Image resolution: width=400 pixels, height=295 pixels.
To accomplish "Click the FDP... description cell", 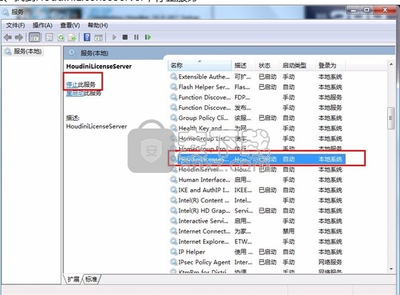I will point(242,97).
